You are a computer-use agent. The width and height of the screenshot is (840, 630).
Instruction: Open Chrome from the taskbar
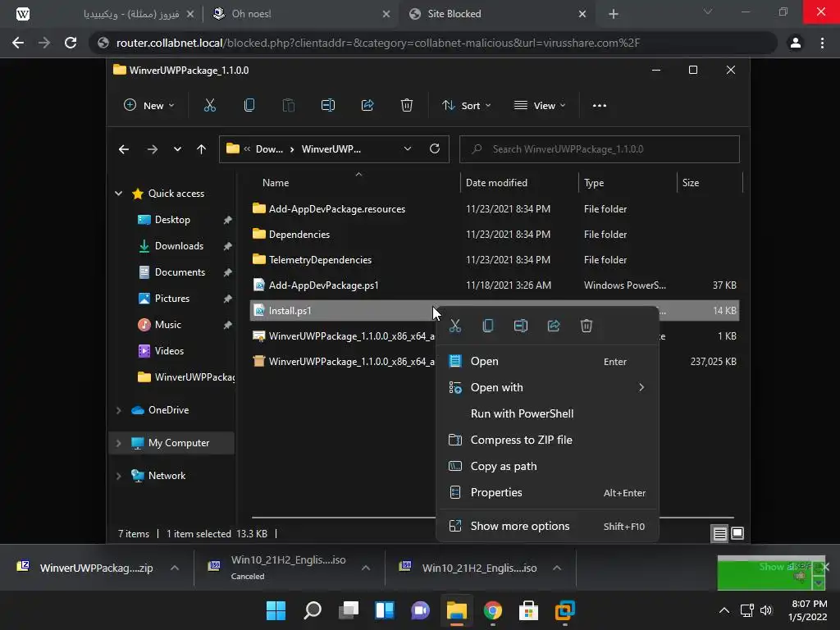pos(492,610)
